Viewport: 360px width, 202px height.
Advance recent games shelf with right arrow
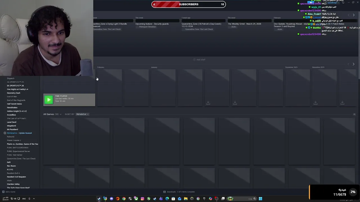354,64
